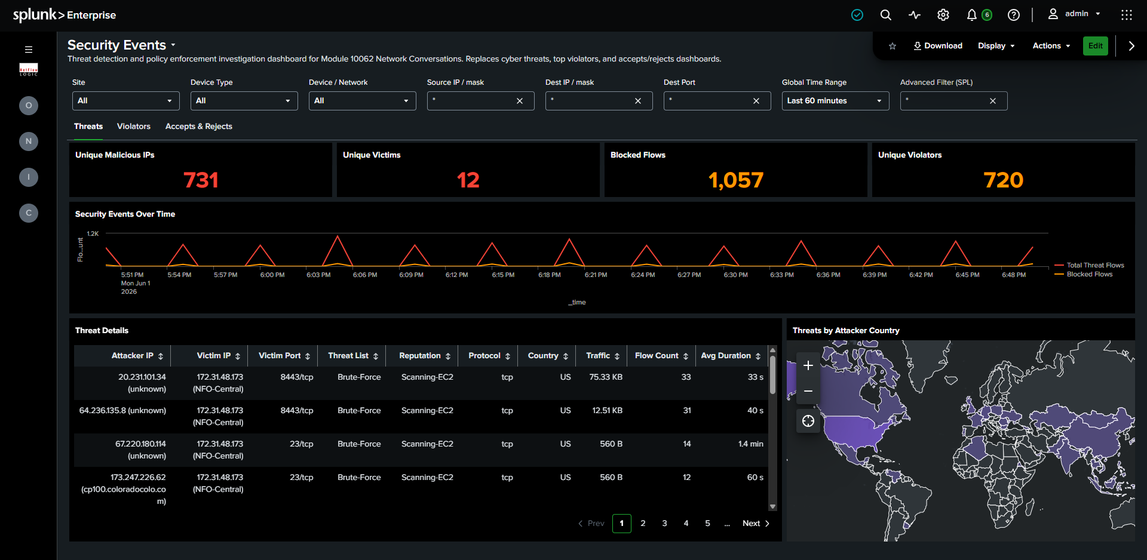The width and height of the screenshot is (1147, 560).
Task: Select attacker IP 20.231.101.34 cell
Action: (122, 383)
